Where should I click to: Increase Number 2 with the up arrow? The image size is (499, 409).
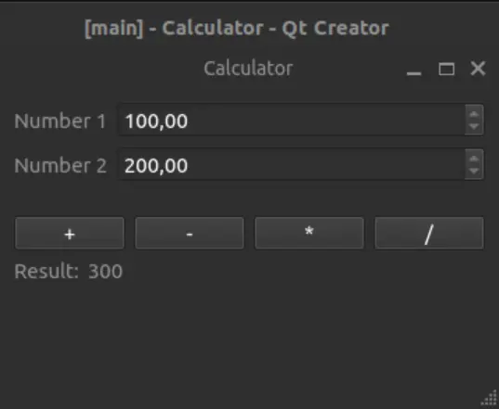coord(474,159)
